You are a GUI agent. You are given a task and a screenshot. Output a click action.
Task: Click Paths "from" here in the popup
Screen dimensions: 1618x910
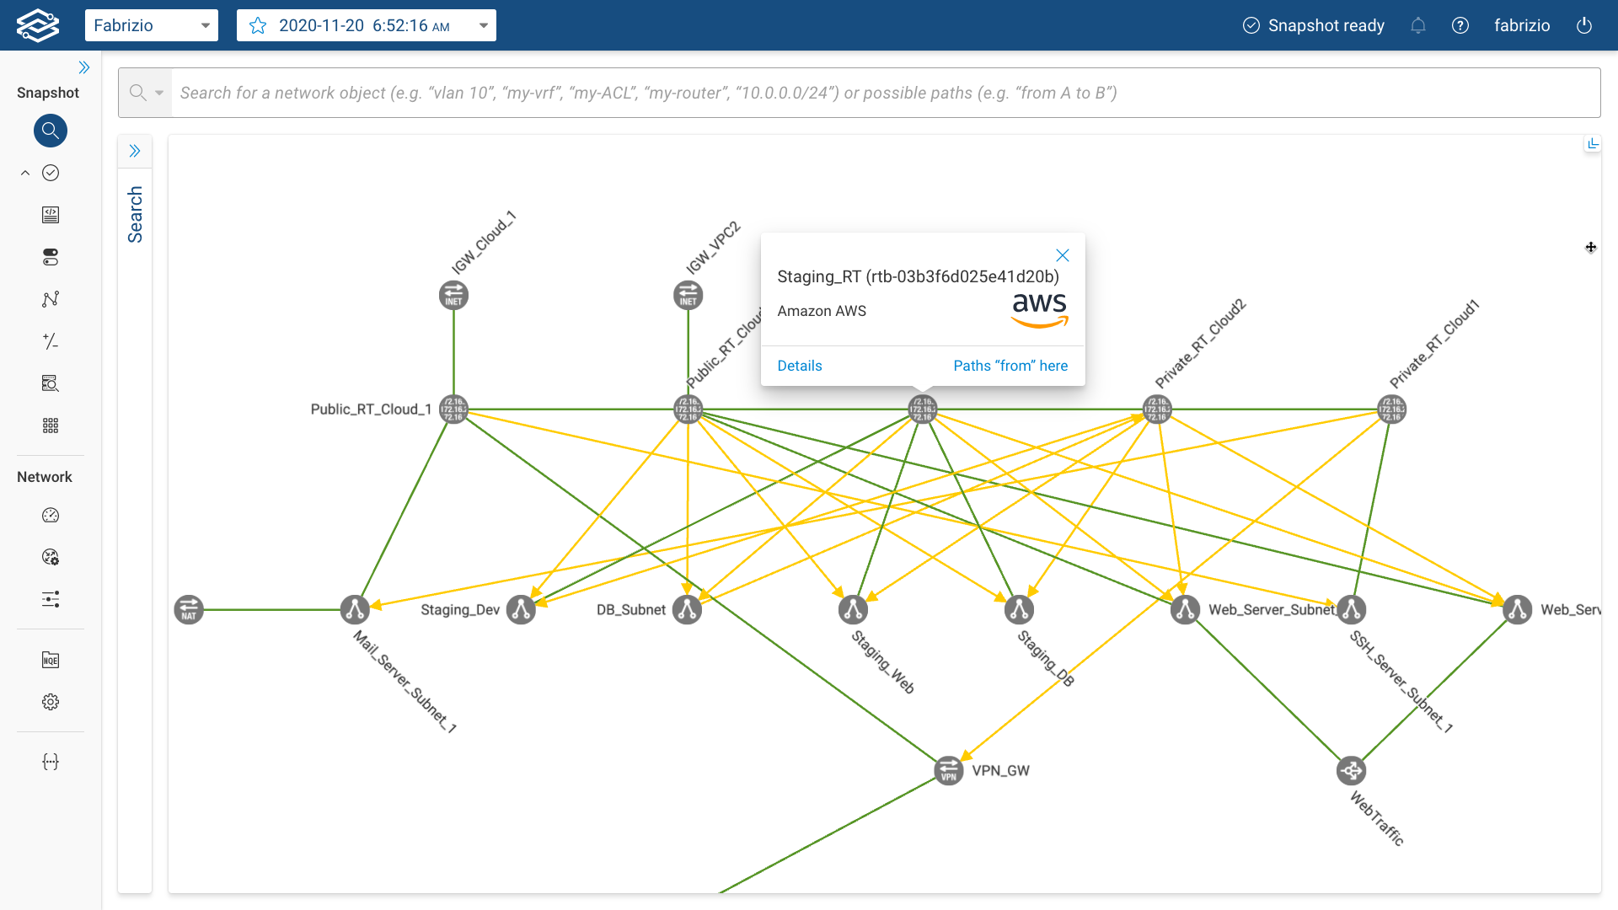coord(1010,365)
